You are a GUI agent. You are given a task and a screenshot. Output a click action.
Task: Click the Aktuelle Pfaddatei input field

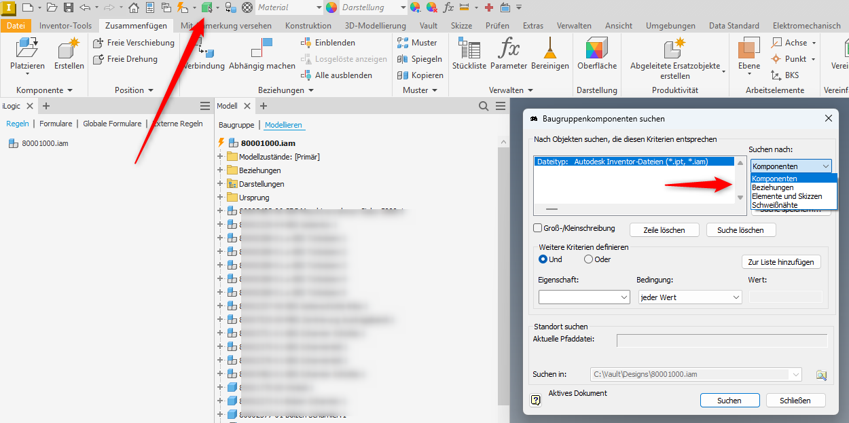pos(722,340)
